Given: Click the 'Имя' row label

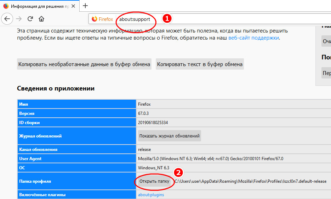Looking at the screenshot, I should pos(76,104).
